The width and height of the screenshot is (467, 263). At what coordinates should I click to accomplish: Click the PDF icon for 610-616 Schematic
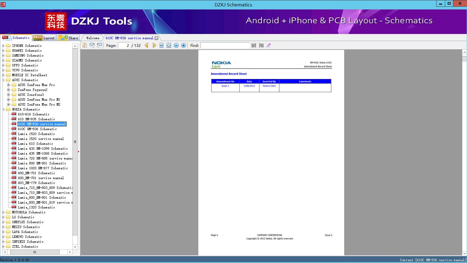pos(14,114)
